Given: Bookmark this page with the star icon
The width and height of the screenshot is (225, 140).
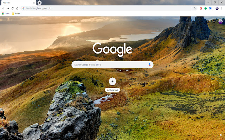Looking at the screenshot, I should [x=194, y=8].
